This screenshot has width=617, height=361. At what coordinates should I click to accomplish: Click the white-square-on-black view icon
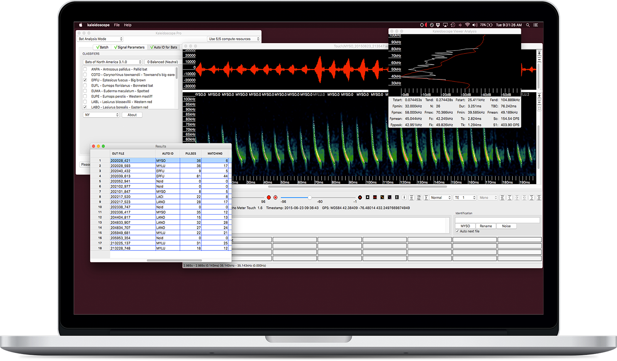[368, 197]
